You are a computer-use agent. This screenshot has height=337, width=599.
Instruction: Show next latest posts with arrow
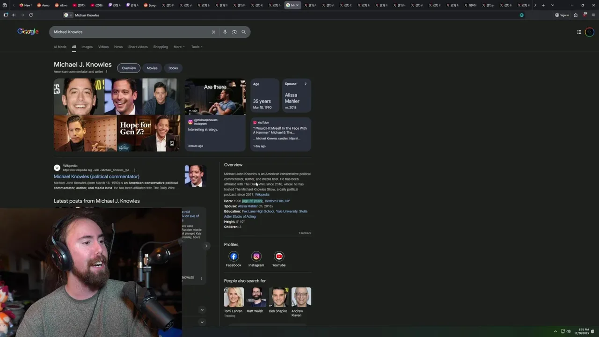[x=206, y=246]
